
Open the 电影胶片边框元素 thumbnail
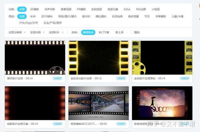coord(35,103)
